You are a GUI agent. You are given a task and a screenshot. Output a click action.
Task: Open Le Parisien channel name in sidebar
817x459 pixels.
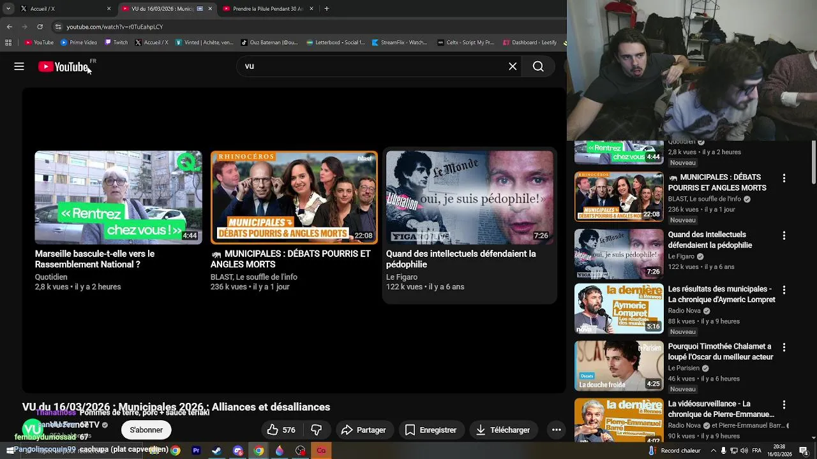tap(684, 368)
